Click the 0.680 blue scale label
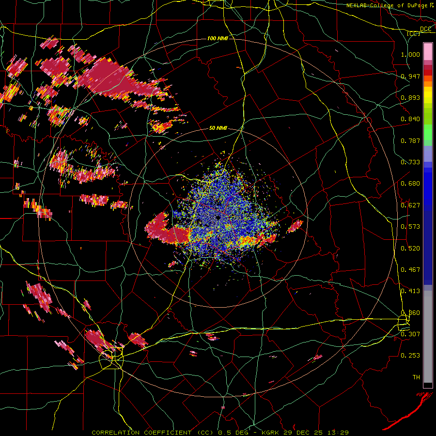The height and width of the screenshot is (436, 436). point(410,184)
